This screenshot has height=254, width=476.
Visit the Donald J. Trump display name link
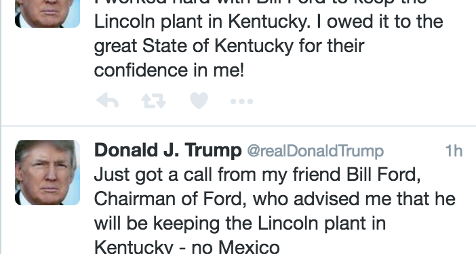pos(168,150)
